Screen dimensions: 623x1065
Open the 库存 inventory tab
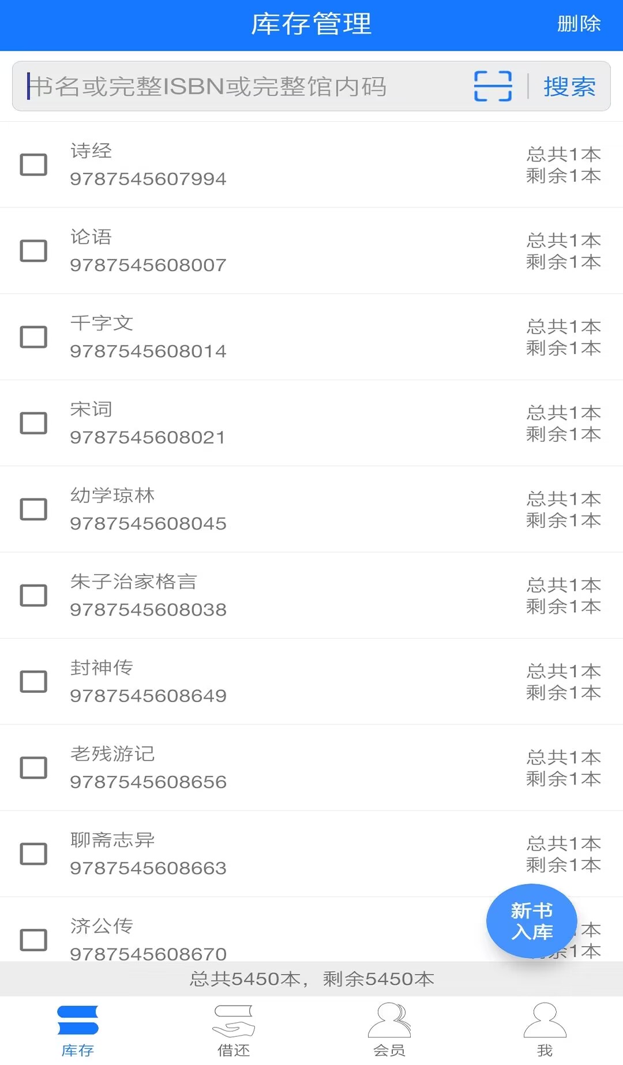(78, 1030)
